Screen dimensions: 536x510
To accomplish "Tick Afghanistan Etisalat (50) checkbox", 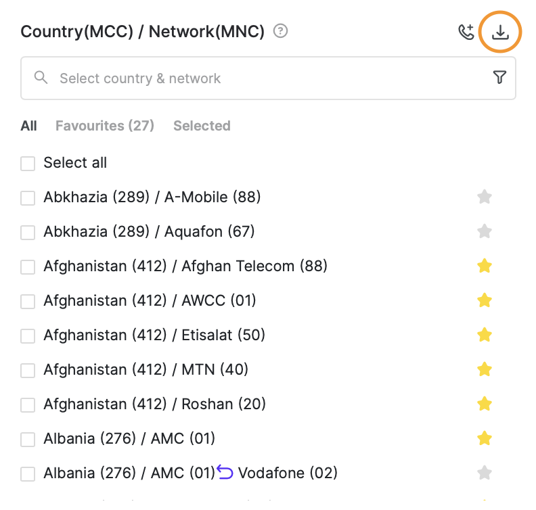I will [28, 335].
